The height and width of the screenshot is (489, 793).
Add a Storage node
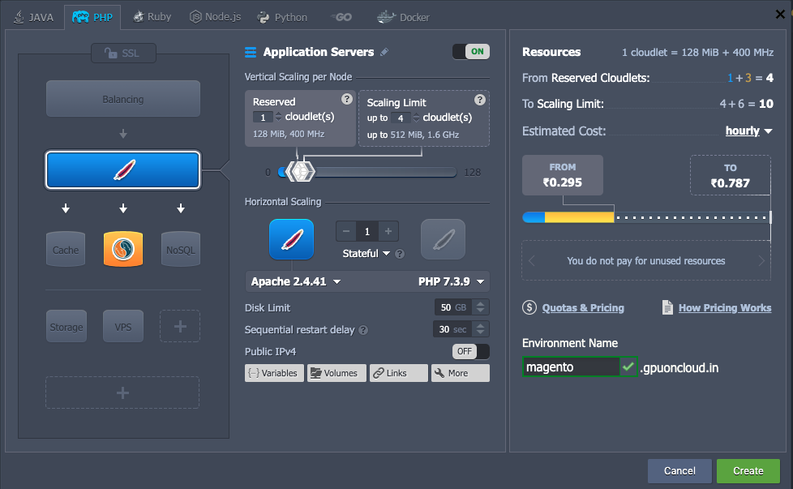[x=66, y=326]
